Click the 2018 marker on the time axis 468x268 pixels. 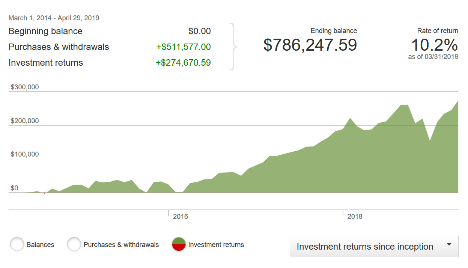click(355, 217)
